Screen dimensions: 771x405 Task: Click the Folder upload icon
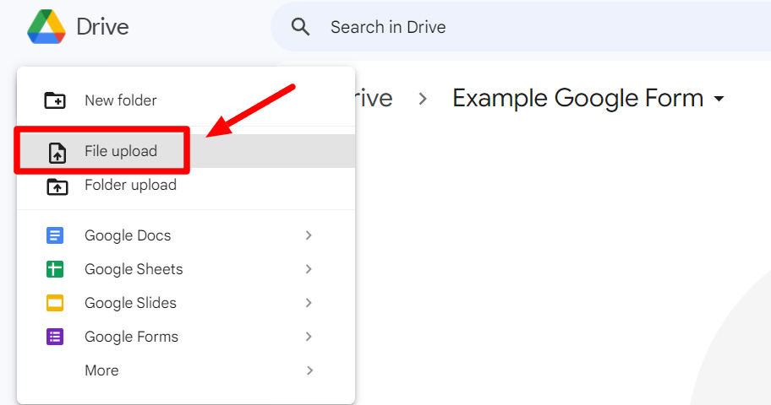57,186
